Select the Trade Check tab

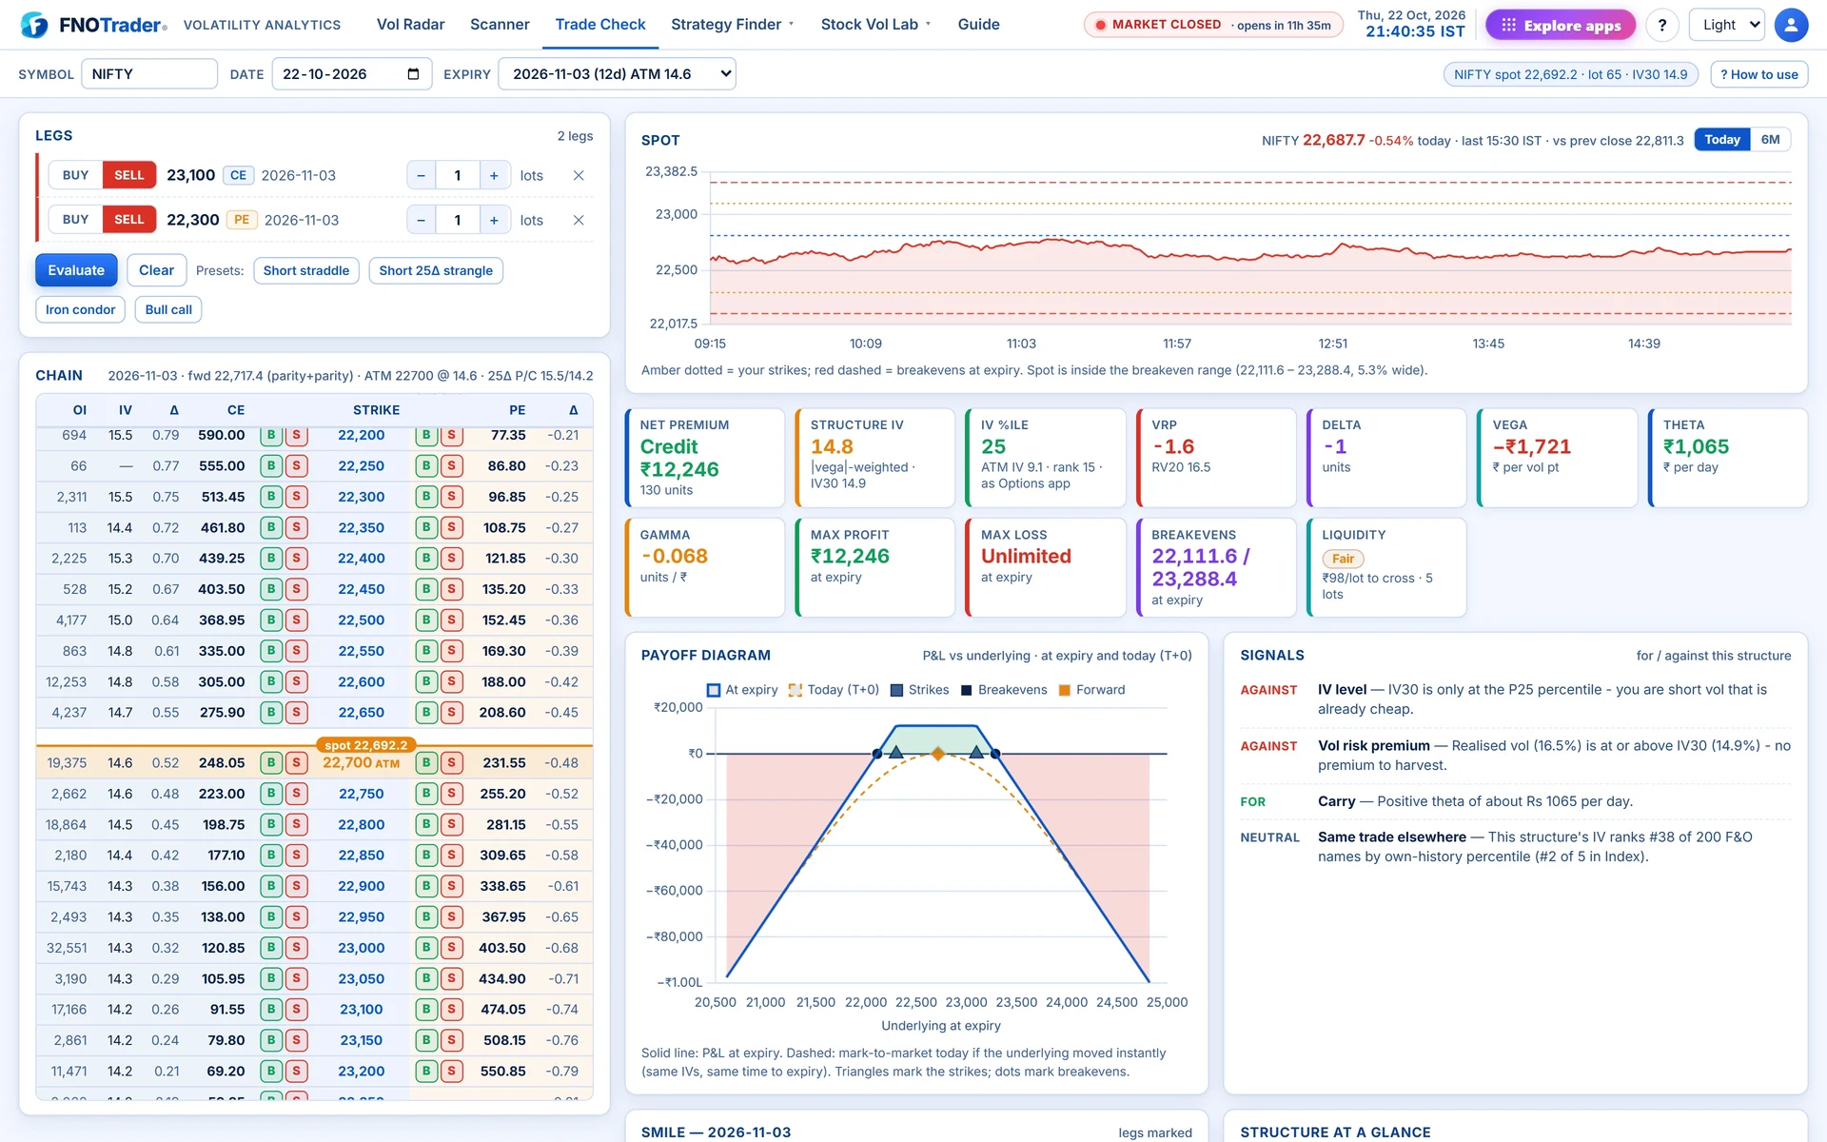coord(600,25)
